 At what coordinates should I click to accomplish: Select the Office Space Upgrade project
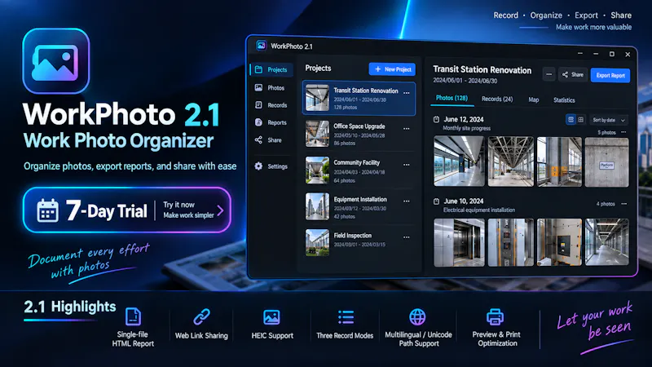tap(359, 134)
